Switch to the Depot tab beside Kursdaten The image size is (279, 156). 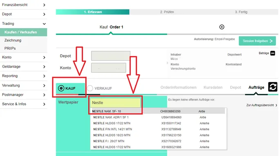click(235, 87)
